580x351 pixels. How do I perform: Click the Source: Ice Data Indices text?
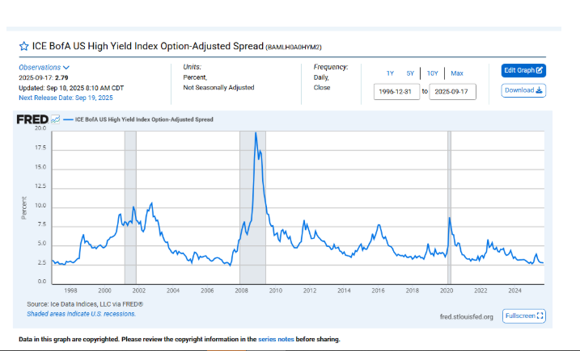pos(85,304)
